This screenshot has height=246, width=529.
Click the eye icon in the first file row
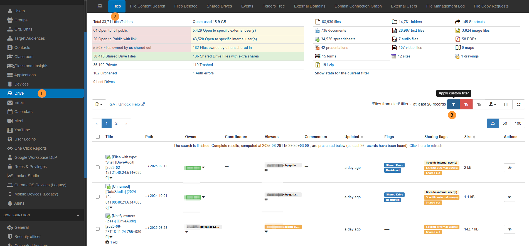[509, 168]
